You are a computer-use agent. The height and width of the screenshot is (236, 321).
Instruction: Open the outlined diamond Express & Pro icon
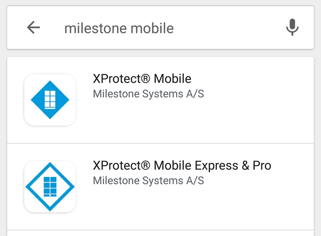click(x=50, y=186)
